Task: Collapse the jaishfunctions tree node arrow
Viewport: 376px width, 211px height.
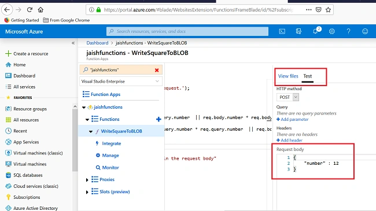Action: point(84,108)
